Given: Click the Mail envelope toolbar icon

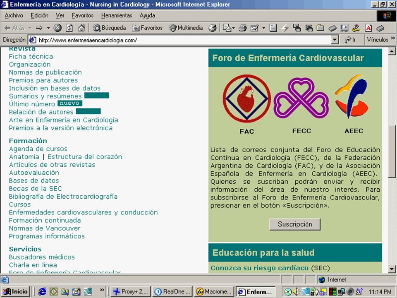Looking at the screenshot, I should (227, 28).
